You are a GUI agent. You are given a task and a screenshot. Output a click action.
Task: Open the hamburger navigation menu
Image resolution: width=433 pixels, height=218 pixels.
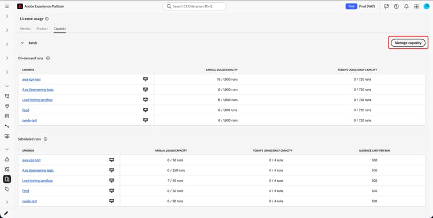pos(7,6)
